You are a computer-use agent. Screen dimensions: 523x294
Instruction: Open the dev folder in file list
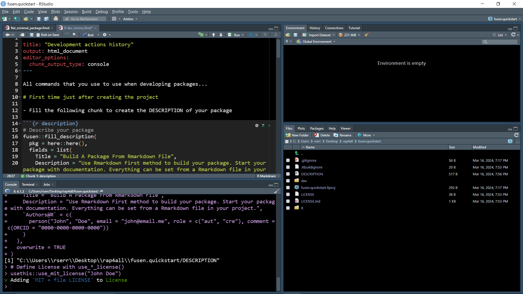point(304,181)
